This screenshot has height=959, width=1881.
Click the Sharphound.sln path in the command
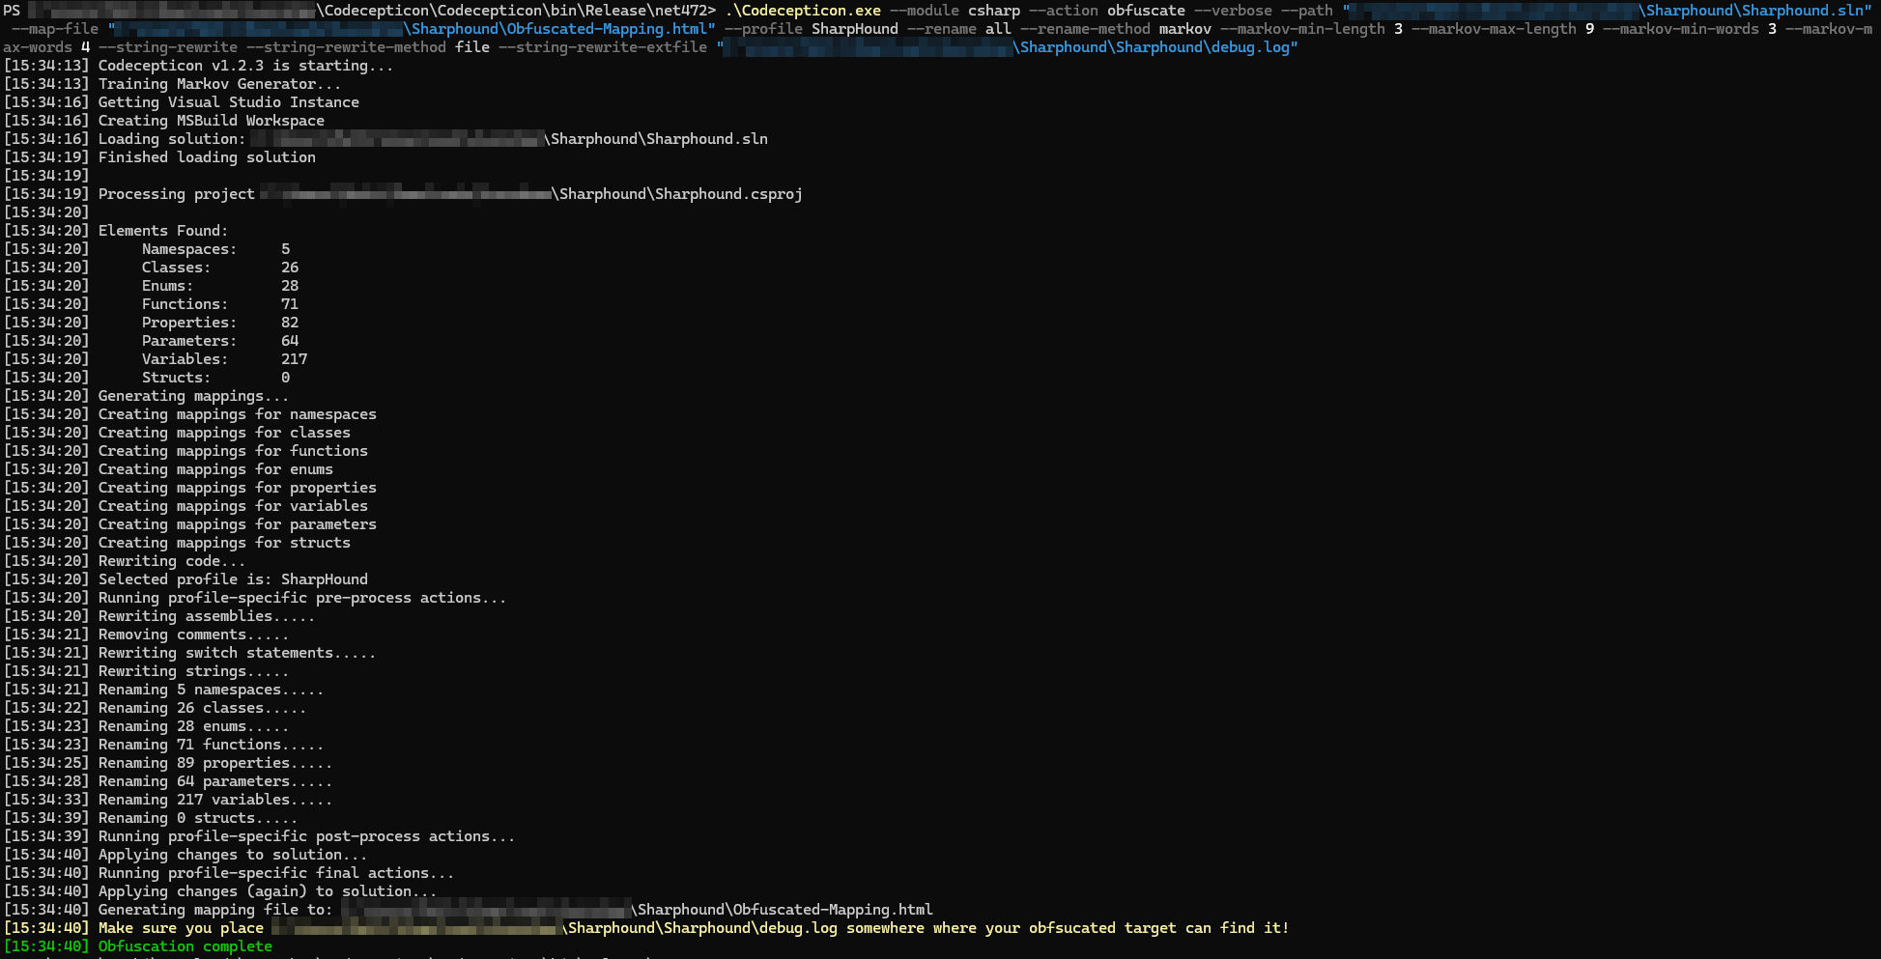point(1754,11)
